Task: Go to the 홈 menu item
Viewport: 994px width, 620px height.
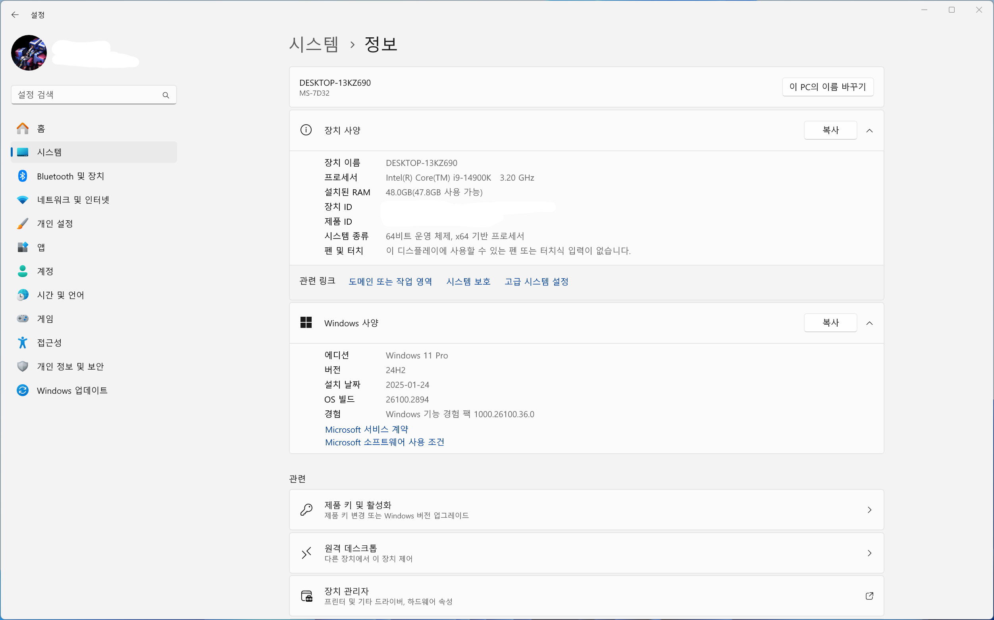Action: [x=94, y=129]
